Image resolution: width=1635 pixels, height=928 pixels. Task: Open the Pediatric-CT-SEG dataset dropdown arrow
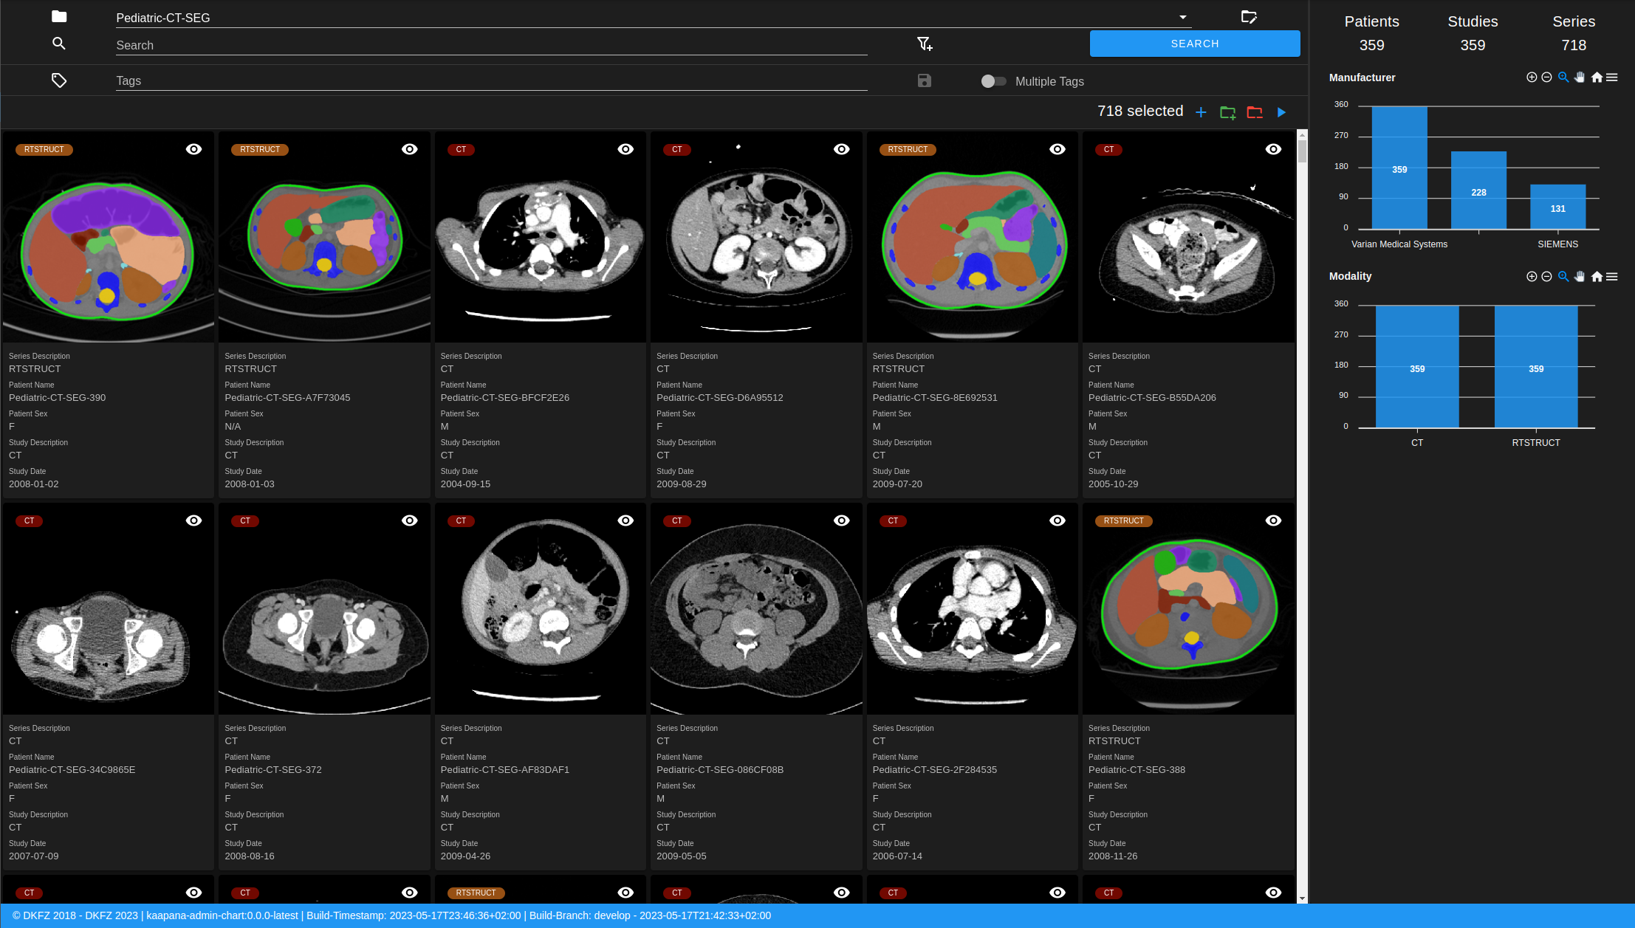coord(1183,17)
